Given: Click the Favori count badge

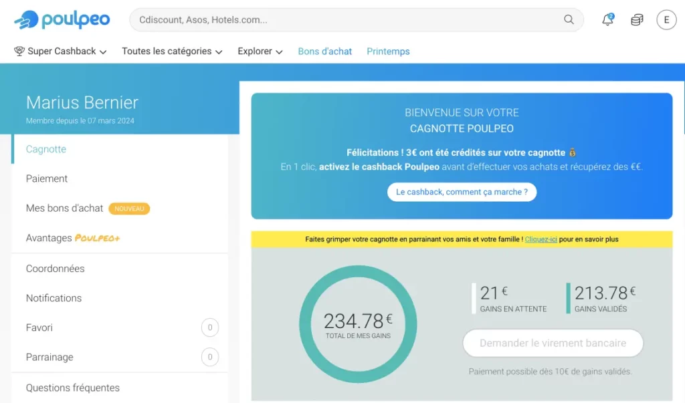Looking at the screenshot, I should coord(210,327).
